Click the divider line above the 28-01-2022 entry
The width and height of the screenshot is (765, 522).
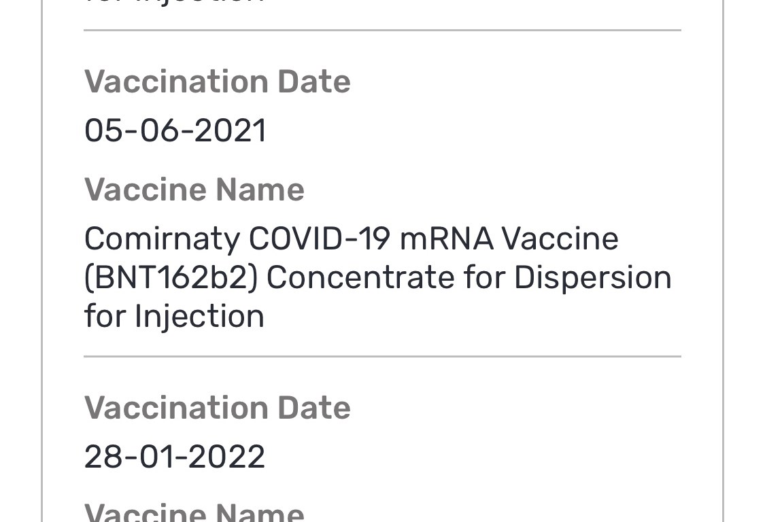(382, 356)
